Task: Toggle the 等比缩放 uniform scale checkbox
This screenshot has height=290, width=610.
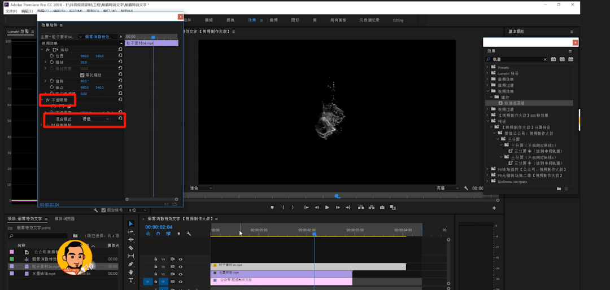Action: tap(82, 74)
